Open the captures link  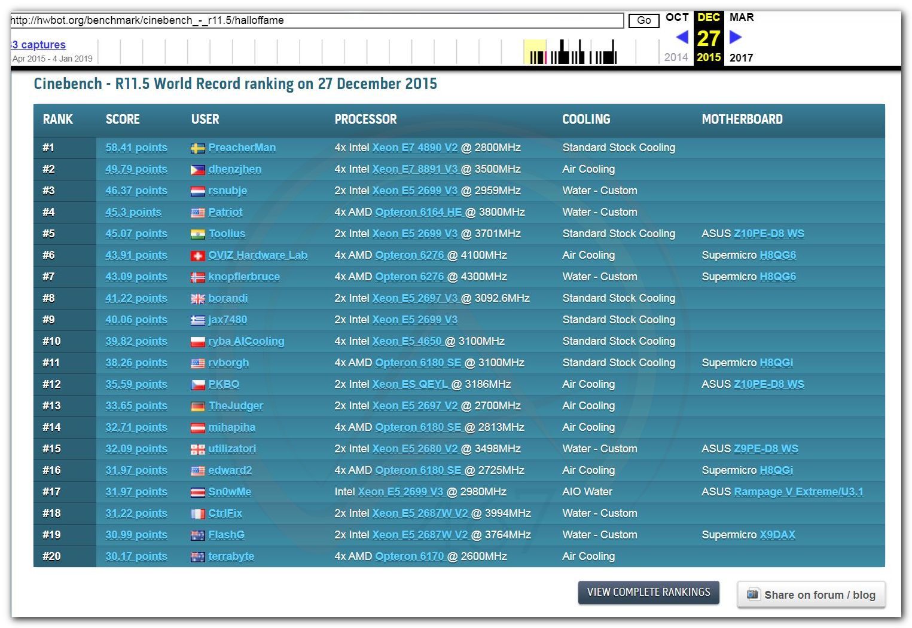(38, 45)
